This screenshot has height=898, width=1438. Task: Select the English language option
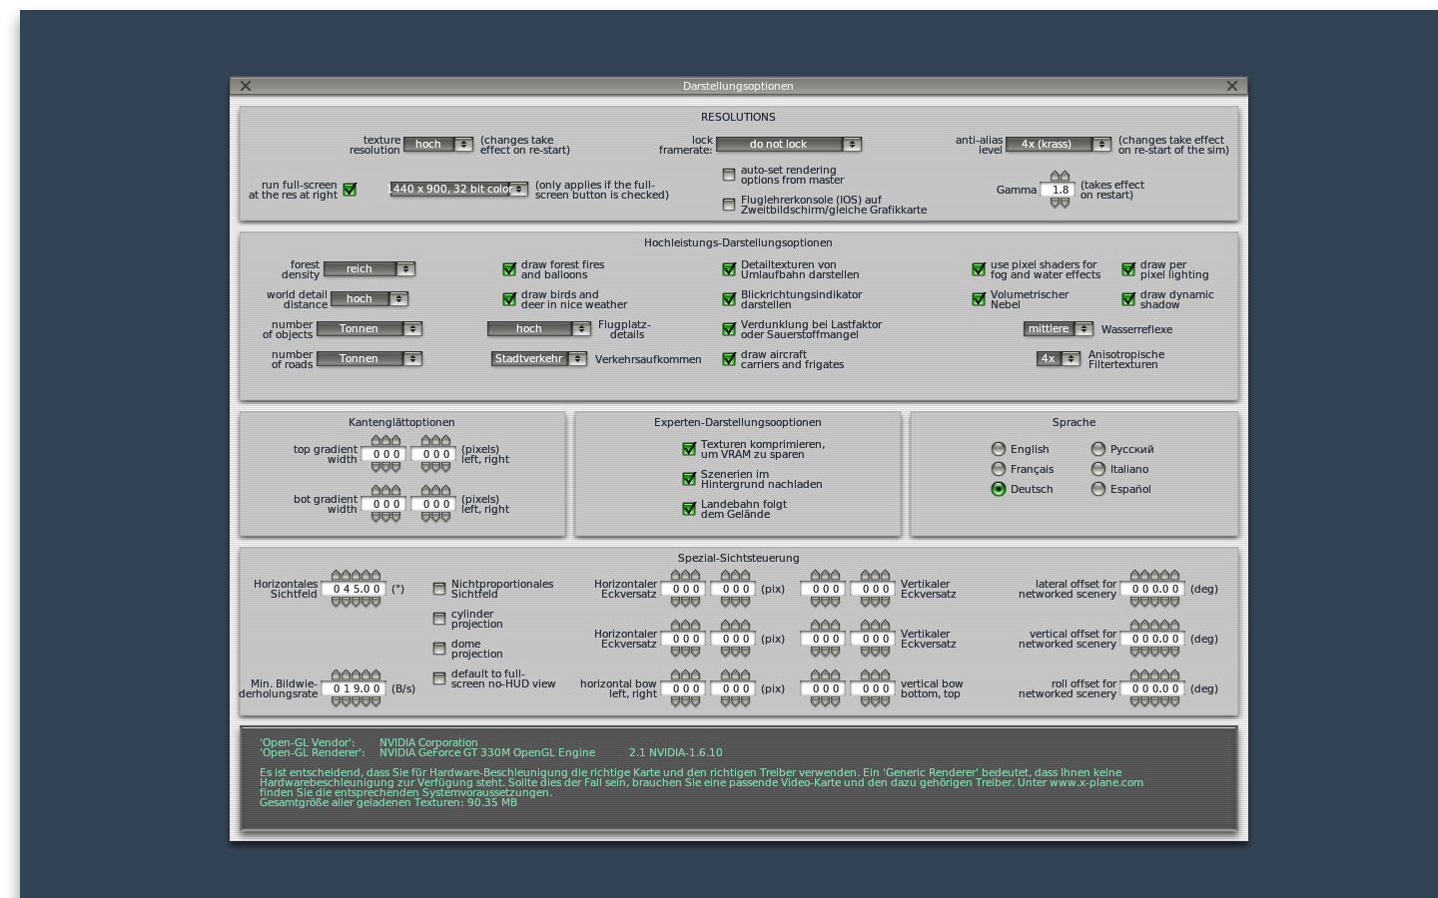point(999,449)
